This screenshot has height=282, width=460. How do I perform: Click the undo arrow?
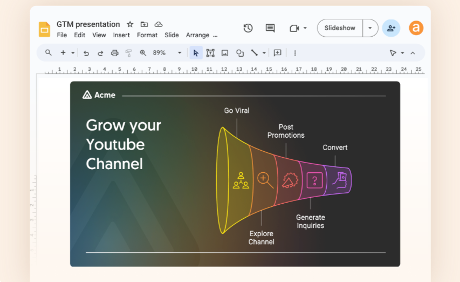click(x=86, y=53)
